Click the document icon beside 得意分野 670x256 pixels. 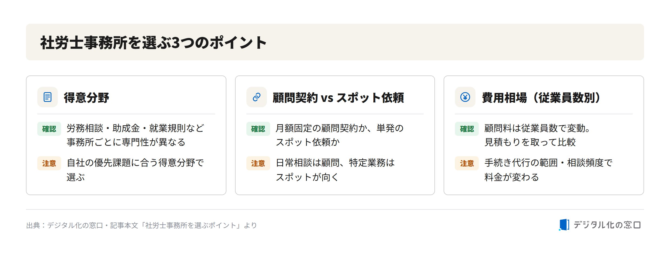tap(48, 97)
